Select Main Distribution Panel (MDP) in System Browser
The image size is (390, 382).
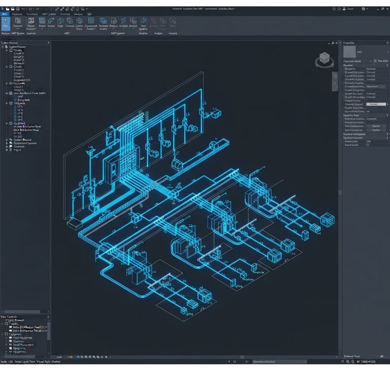pos(29,93)
